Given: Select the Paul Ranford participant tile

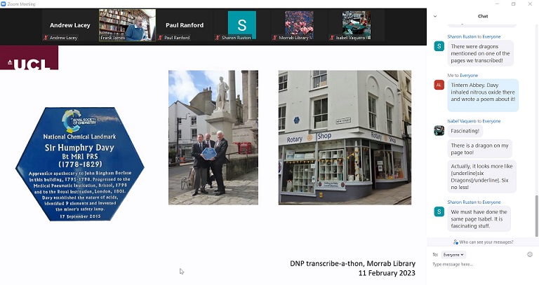Looking at the screenshot, I should coord(185,25).
